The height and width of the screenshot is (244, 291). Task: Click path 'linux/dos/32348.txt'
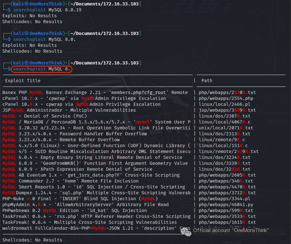pos(224,158)
